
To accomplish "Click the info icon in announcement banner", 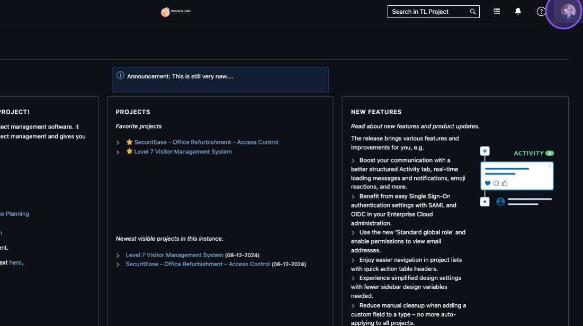I will [x=120, y=76].
